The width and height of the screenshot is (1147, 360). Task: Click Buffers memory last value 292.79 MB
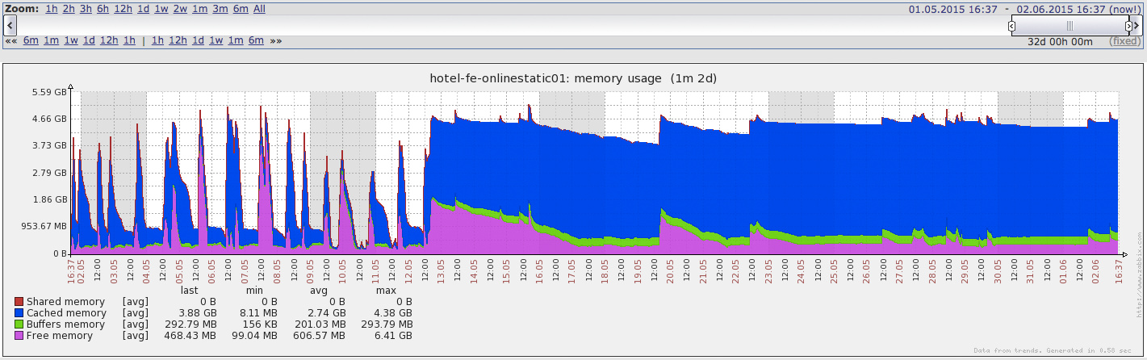point(190,324)
